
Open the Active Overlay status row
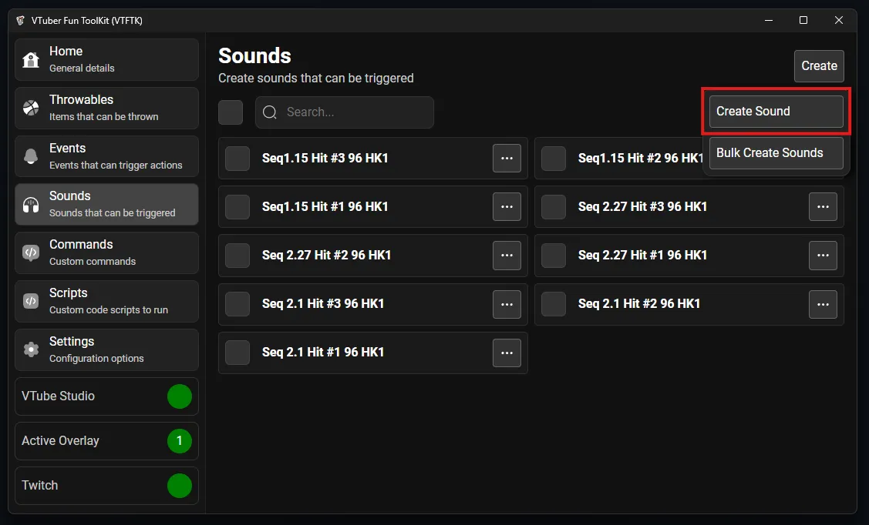point(106,441)
